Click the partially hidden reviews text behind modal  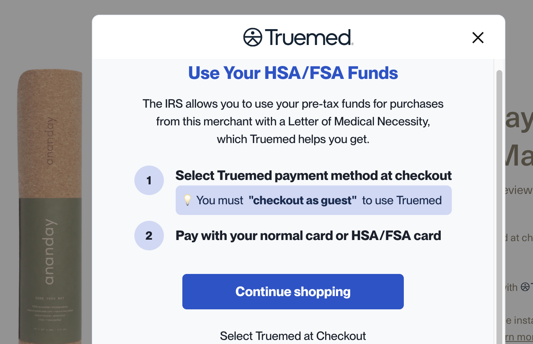[519, 190]
